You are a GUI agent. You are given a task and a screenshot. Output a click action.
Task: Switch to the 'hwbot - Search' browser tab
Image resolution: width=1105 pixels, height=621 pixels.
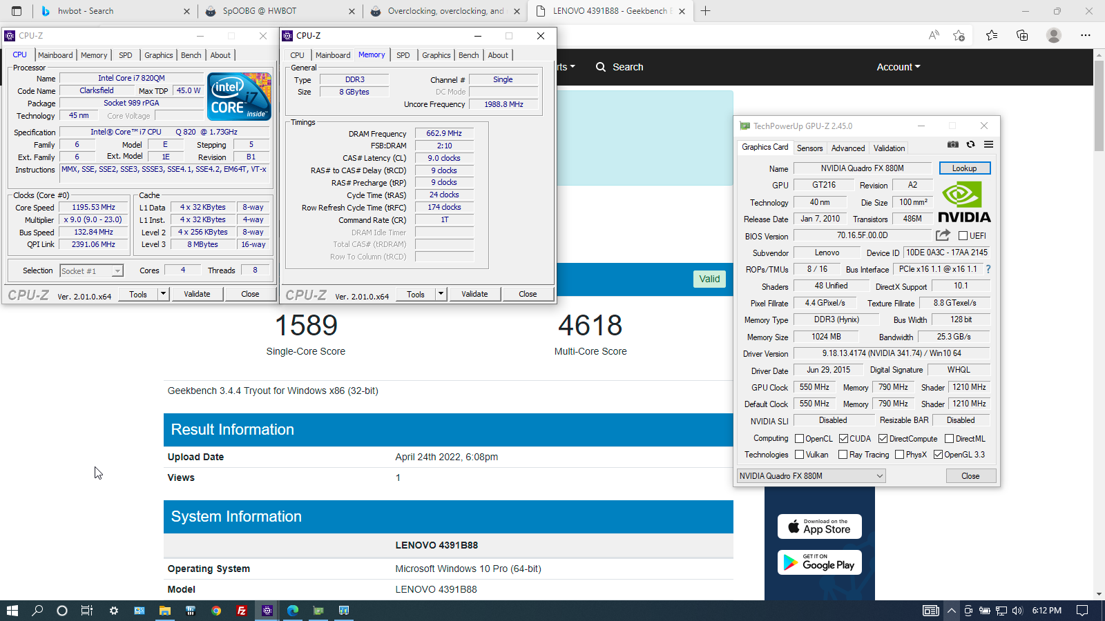(114, 11)
